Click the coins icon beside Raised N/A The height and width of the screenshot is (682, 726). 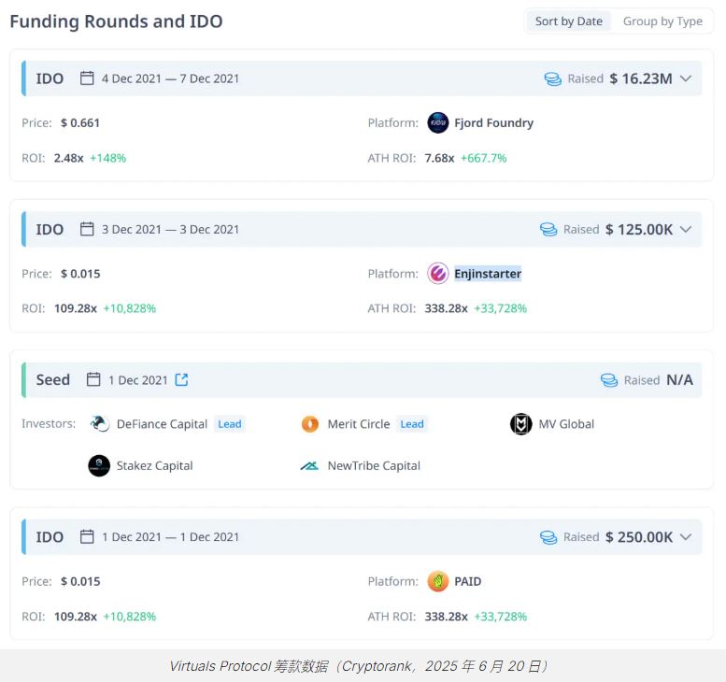609,380
